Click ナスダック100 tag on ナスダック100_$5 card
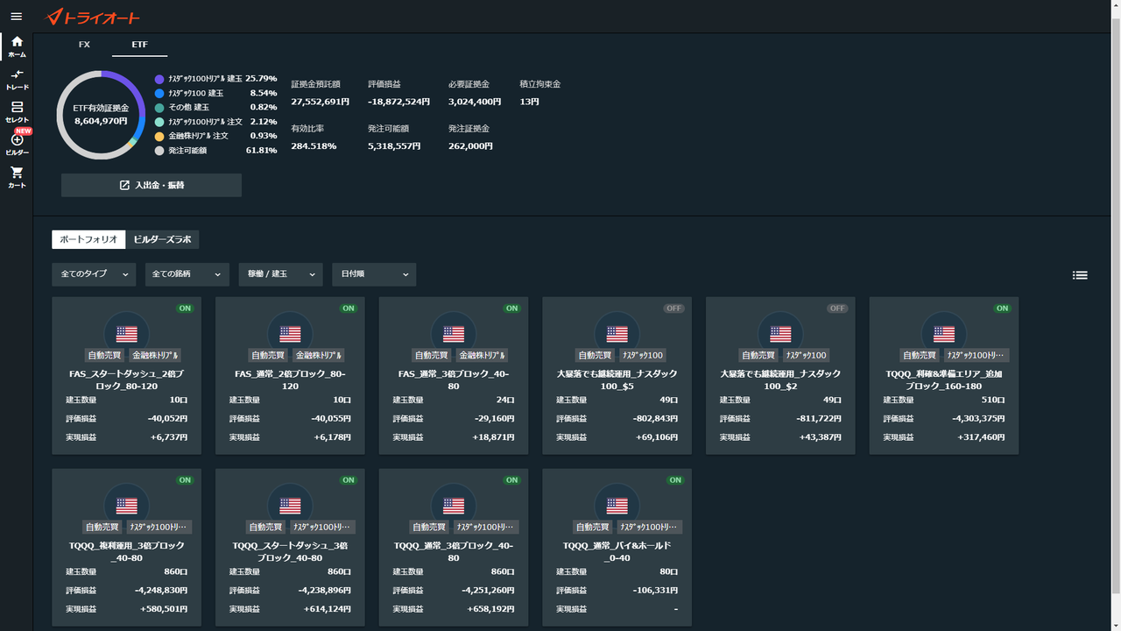The height and width of the screenshot is (631, 1121). click(x=642, y=355)
